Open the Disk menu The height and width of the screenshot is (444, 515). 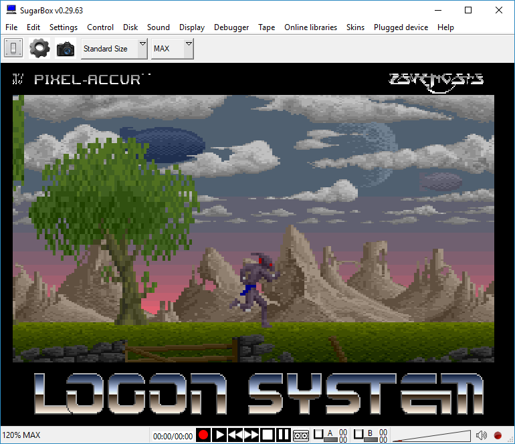[x=130, y=27]
